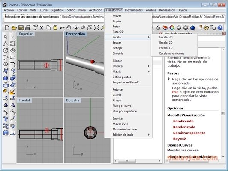Image resolution: width=228 pixels, height=171 pixels.
Task: Open a file with the folder icon
Action: (14, 27)
